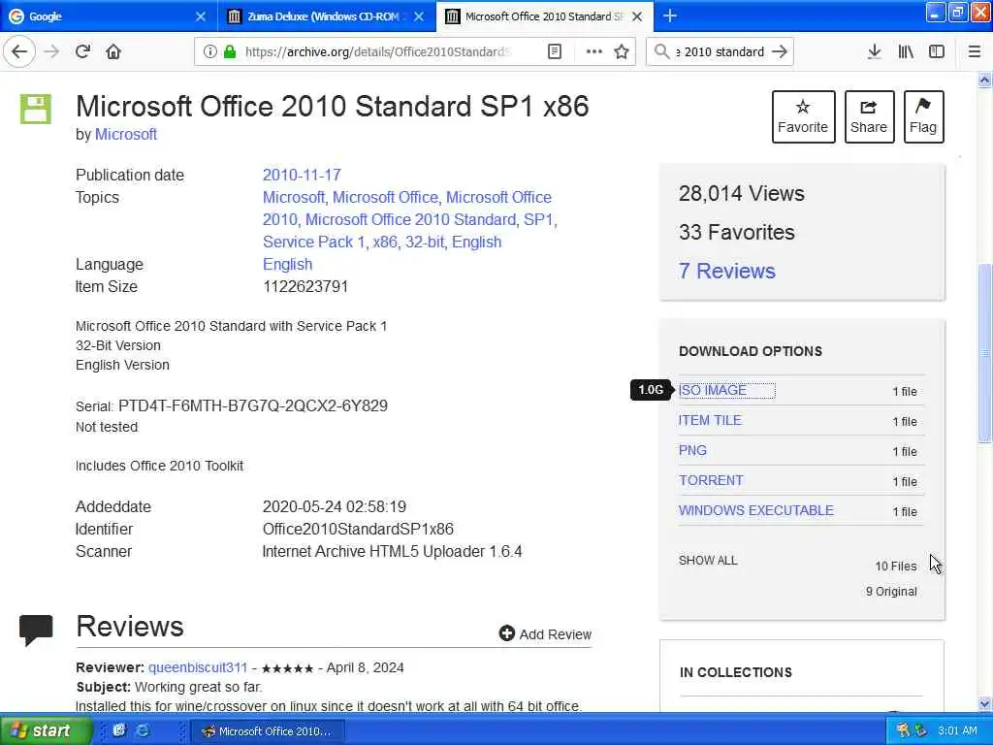
Task: Close the Microsoft Office 2010 Standard tab
Action: pos(637,16)
